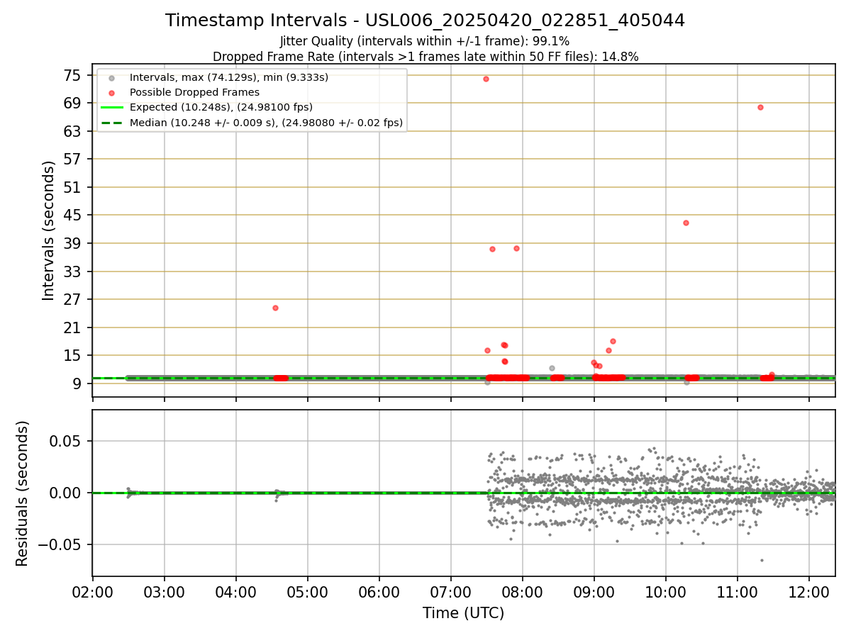Screen dimensions: 851x638
Task: Click the red dropped-frame dot near 74 seconds
Action: tap(486, 79)
